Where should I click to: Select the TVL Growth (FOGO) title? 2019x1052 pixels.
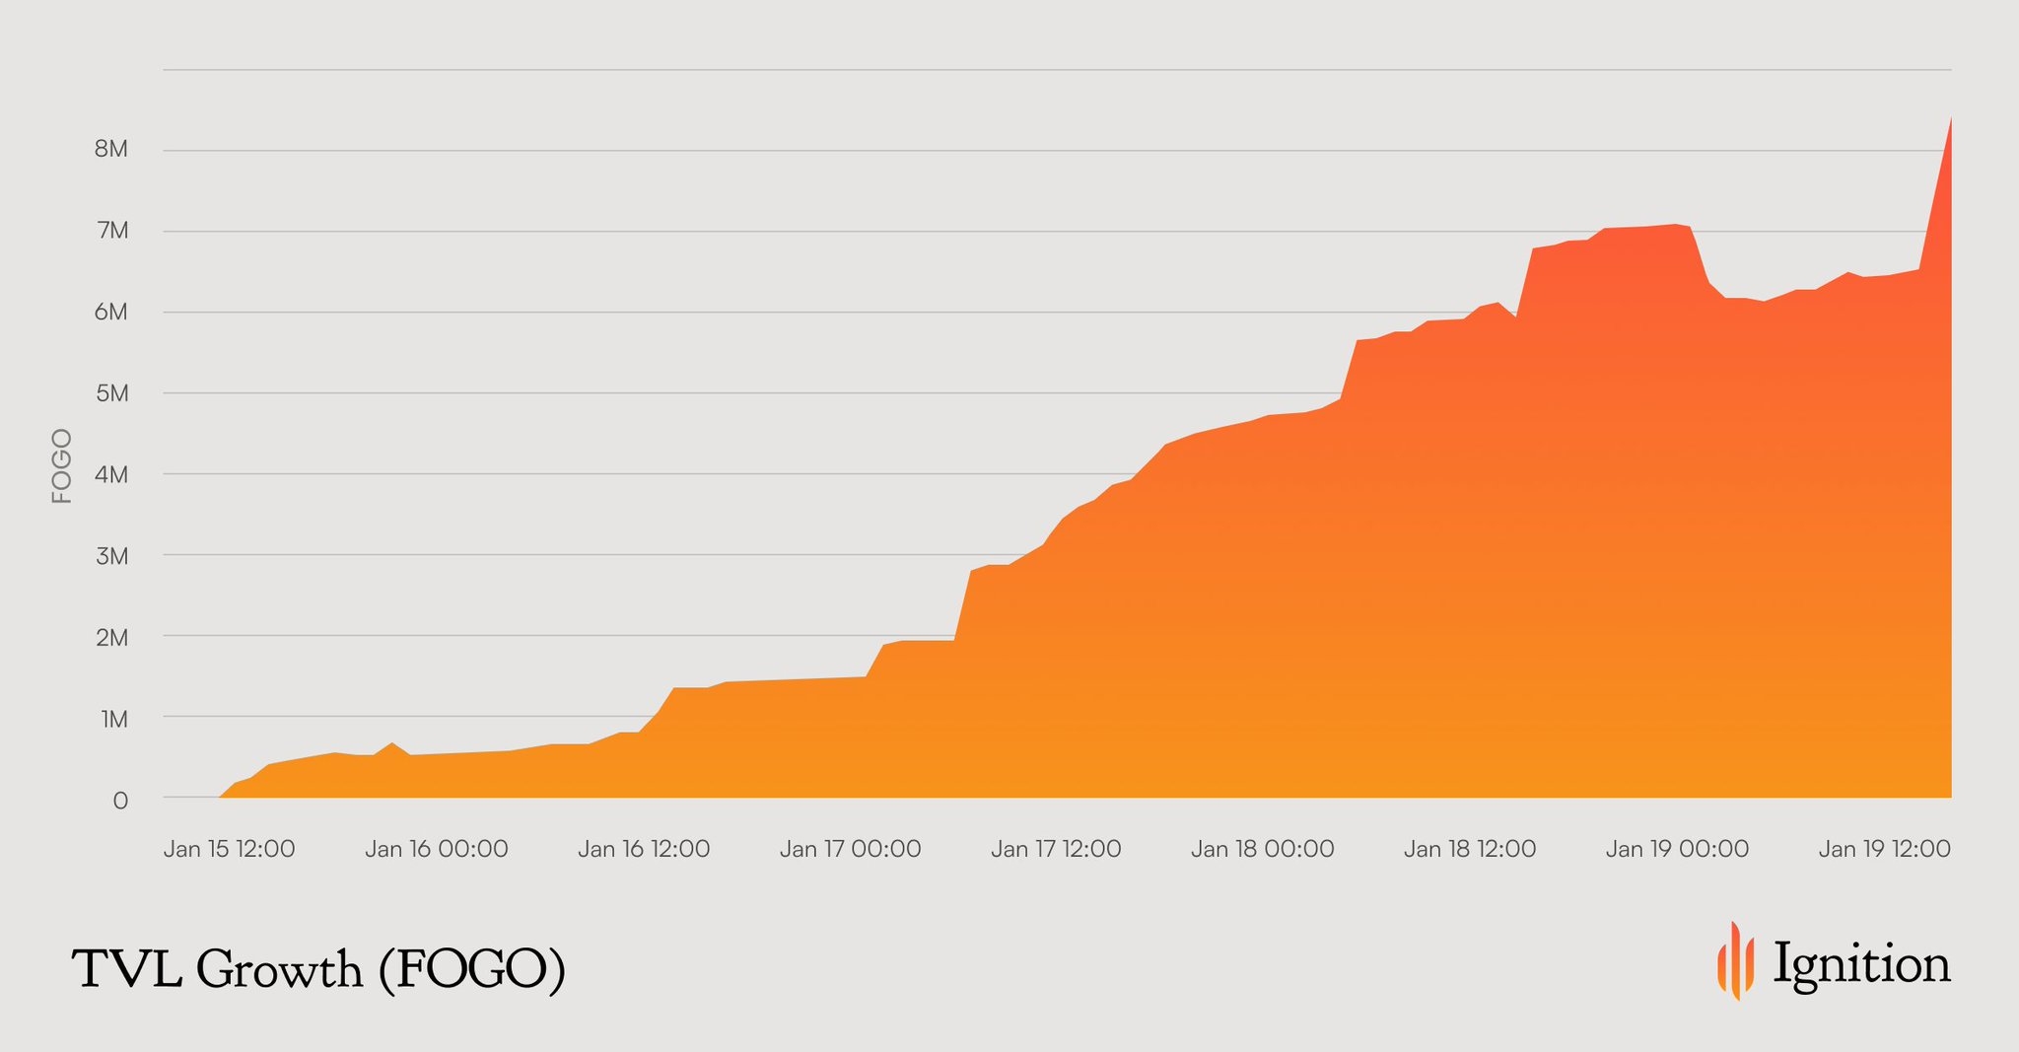[318, 969]
